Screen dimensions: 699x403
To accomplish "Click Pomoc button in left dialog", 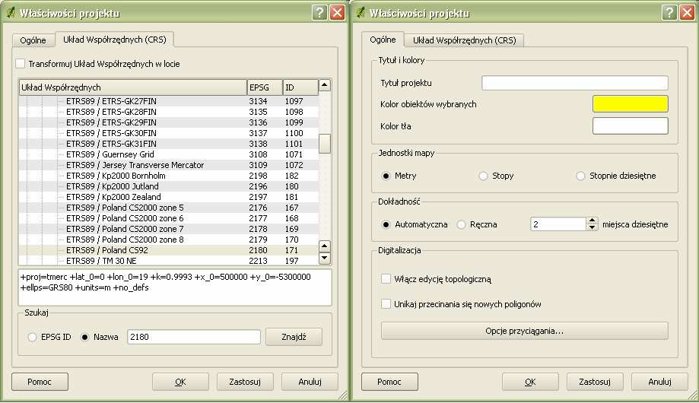I will point(40,382).
